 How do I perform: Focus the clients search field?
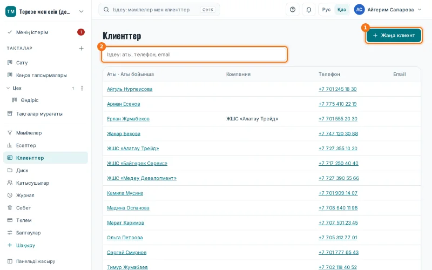[194, 55]
